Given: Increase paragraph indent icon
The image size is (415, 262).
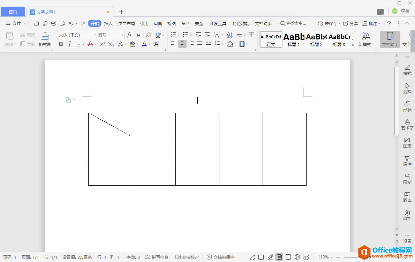Looking at the screenshot, I should 207,35.
